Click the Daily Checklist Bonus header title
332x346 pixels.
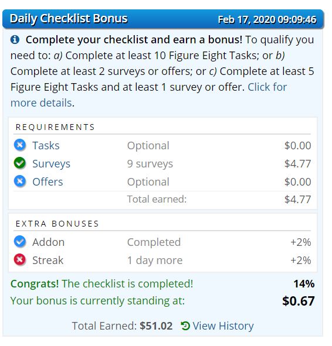tap(69, 19)
